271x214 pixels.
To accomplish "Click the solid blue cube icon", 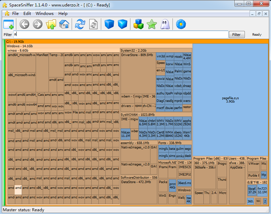I will point(109,24).
